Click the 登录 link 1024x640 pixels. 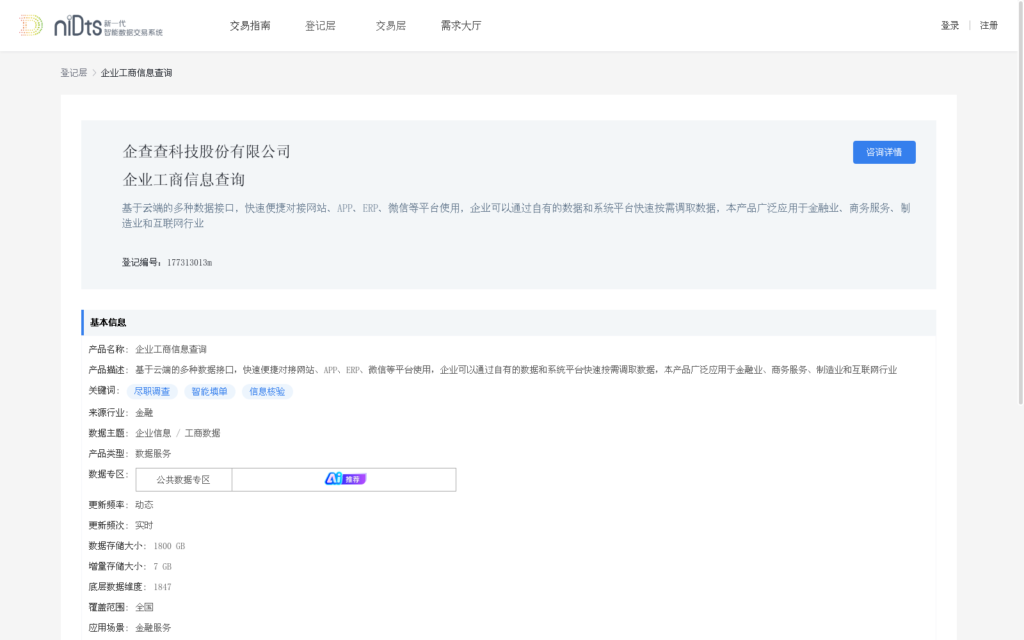950,26
